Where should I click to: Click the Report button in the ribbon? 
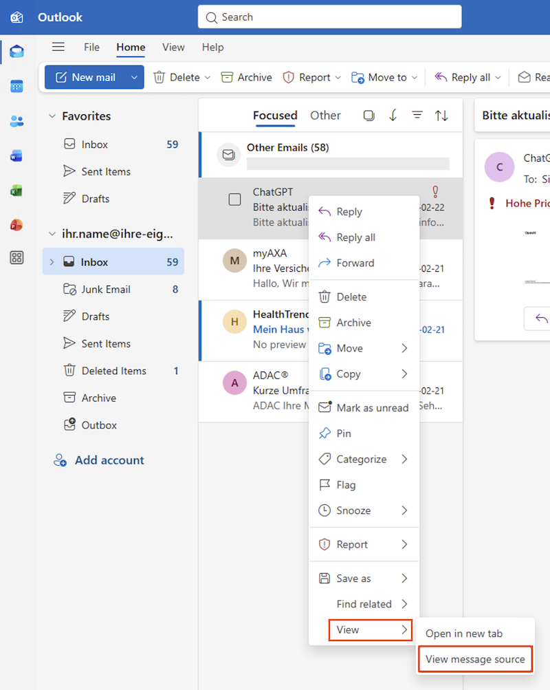click(x=307, y=78)
